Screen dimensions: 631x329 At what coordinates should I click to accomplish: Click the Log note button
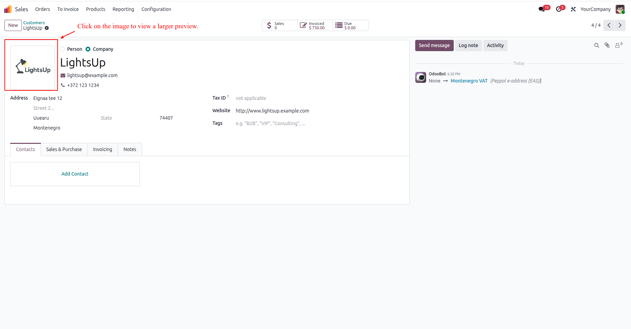[x=468, y=45]
